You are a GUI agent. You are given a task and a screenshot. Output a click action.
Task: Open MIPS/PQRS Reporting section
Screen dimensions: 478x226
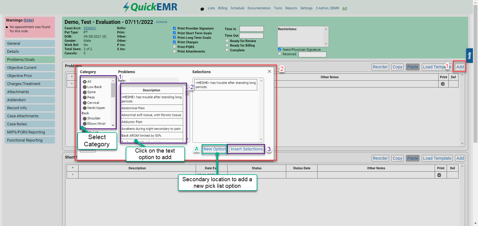(30, 132)
